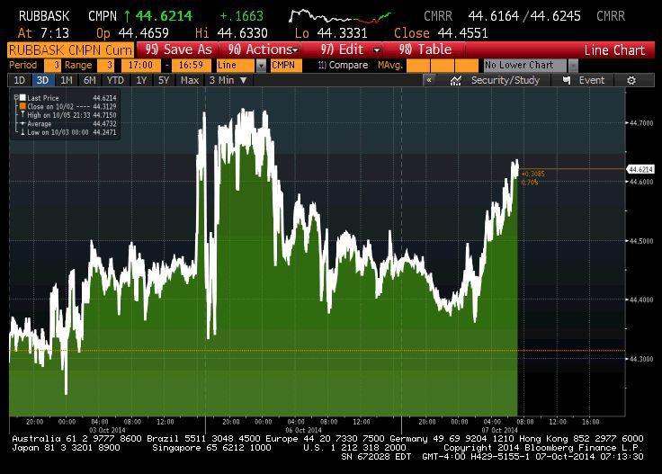The image size is (662, 474).
Task: Click the settings gear icon in chart toolbar
Action: (x=631, y=80)
